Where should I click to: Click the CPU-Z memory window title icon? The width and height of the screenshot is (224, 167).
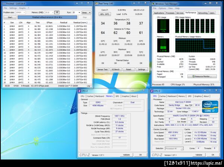click(79, 91)
